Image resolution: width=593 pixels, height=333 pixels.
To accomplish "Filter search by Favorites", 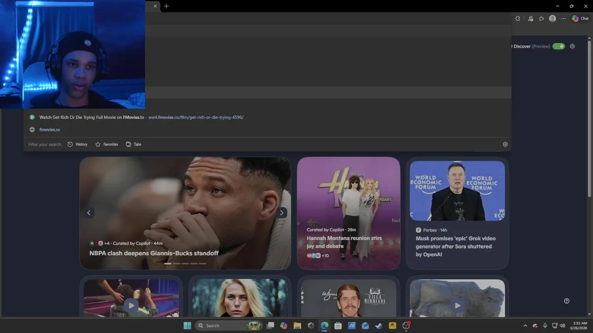I will tap(107, 144).
